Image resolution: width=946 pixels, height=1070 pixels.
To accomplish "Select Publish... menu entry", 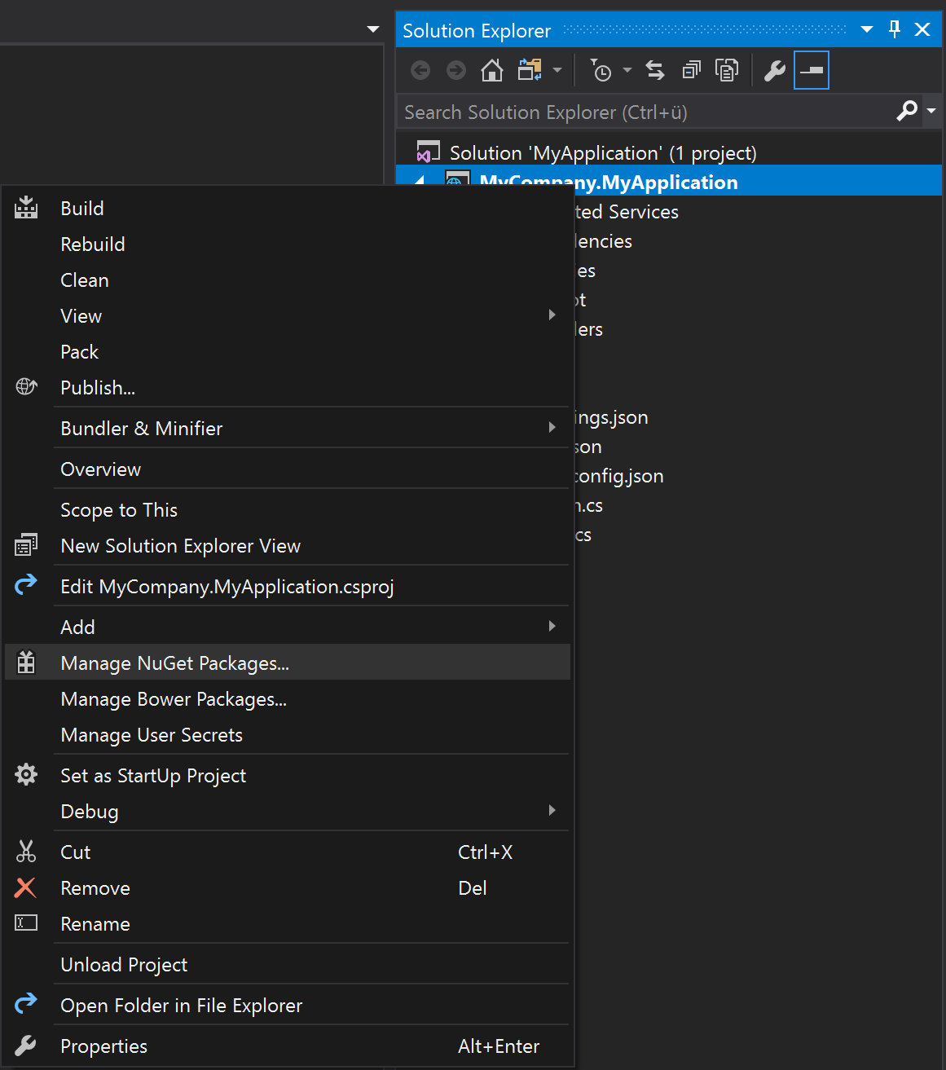I will [98, 388].
